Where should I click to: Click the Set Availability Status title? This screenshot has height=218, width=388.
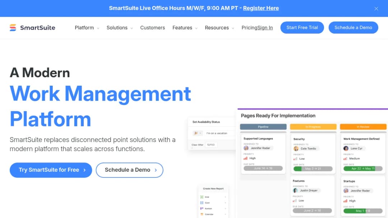click(206, 122)
